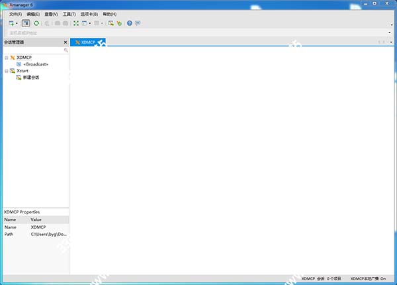This screenshot has height=285, width=397.
Task: Click the Path property row
Action: coord(34,234)
